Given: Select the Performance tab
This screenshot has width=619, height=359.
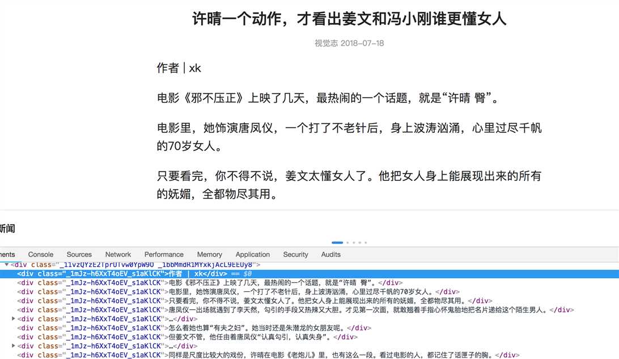Looking at the screenshot, I should pyautogui.click(x=164, y=254).
